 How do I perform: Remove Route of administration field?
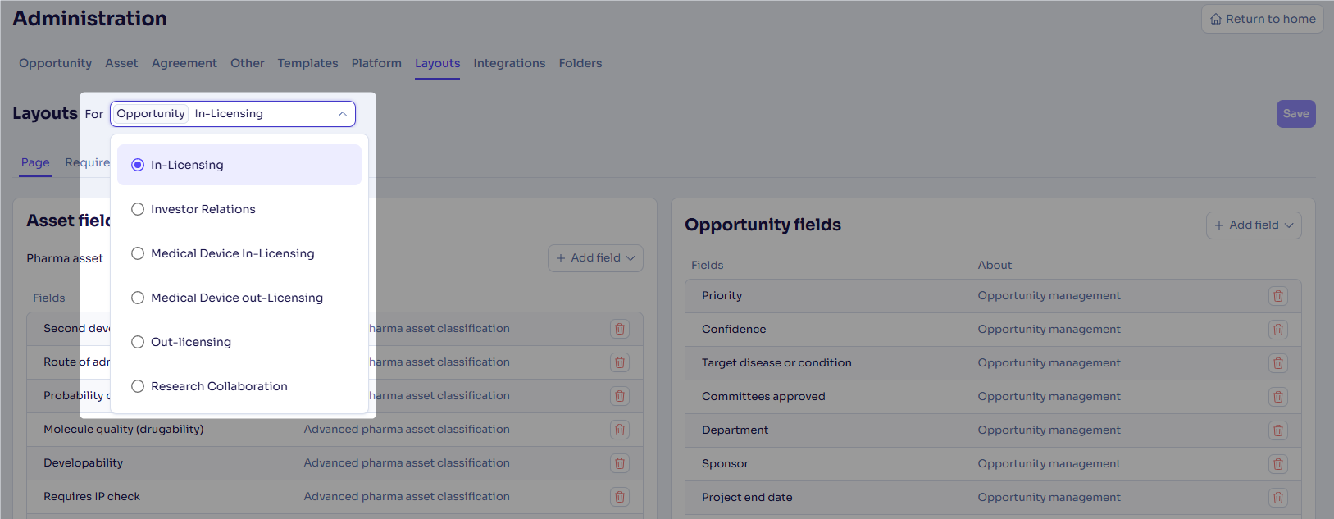(x=620, y=362)
